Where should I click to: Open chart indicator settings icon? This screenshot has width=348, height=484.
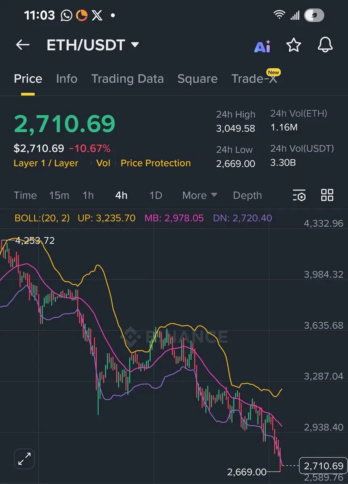tap(299, 195)
